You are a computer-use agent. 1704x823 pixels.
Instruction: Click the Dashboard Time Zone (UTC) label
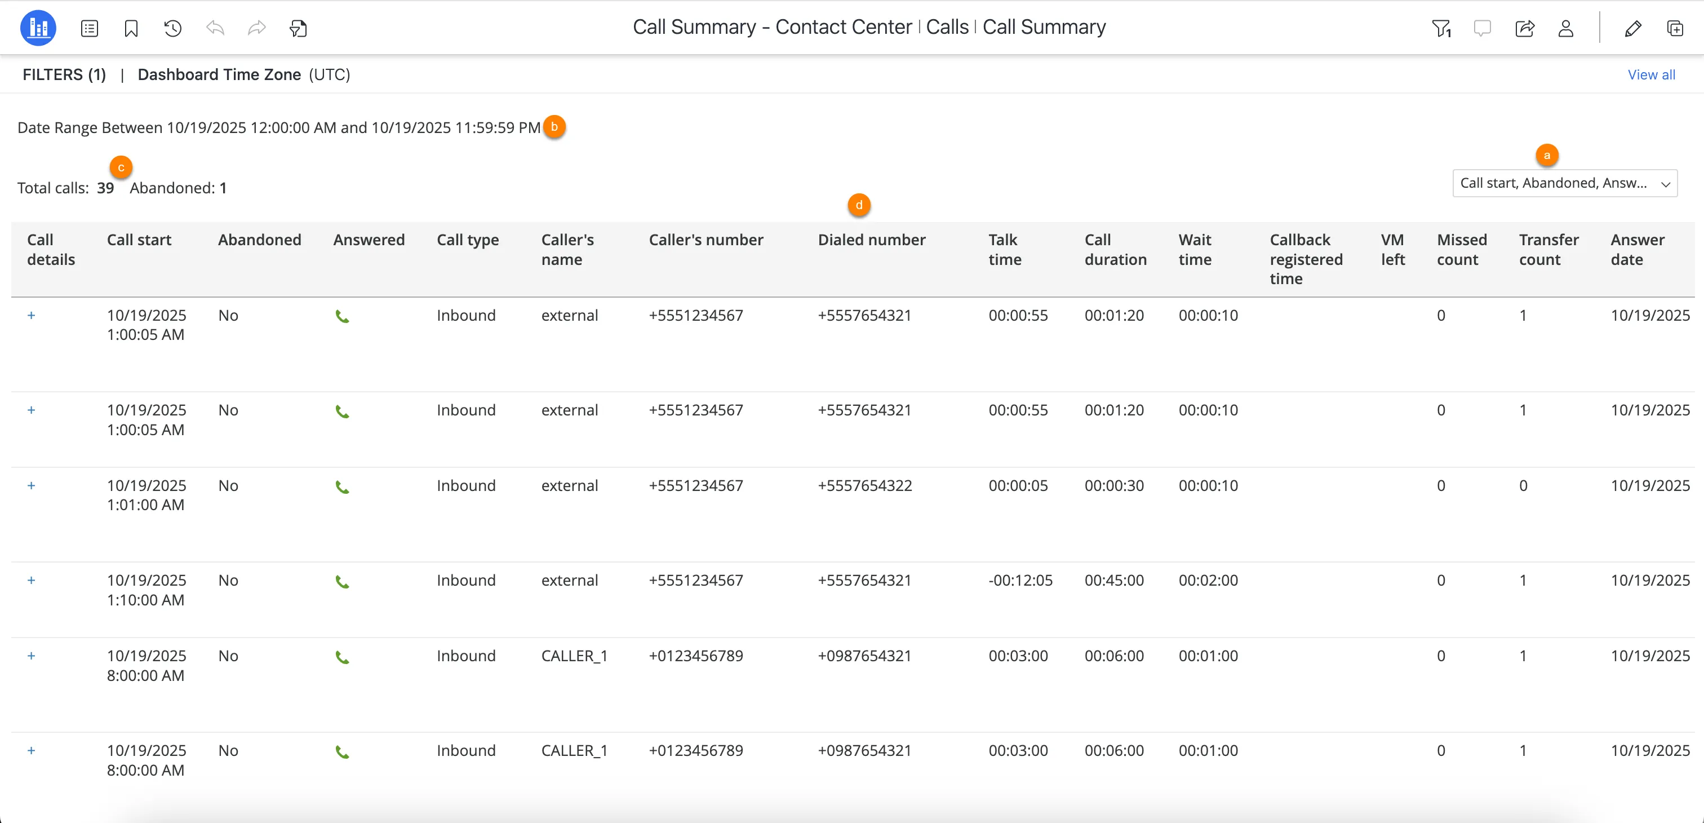pyautogui.click(x=243, y=75)
